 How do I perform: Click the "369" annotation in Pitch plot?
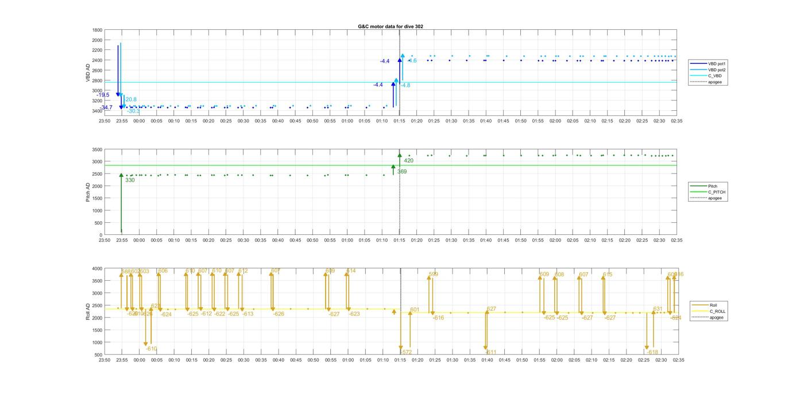(x=402, y=172)
